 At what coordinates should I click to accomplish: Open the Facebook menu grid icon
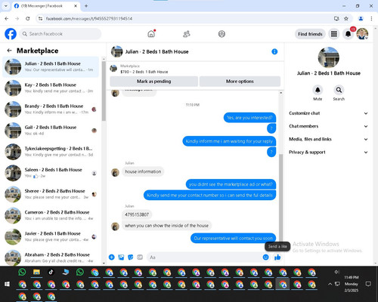tap(334, 34)
